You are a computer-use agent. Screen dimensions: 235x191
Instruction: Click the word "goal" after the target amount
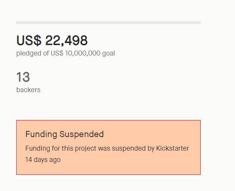(x=109, y=53)
